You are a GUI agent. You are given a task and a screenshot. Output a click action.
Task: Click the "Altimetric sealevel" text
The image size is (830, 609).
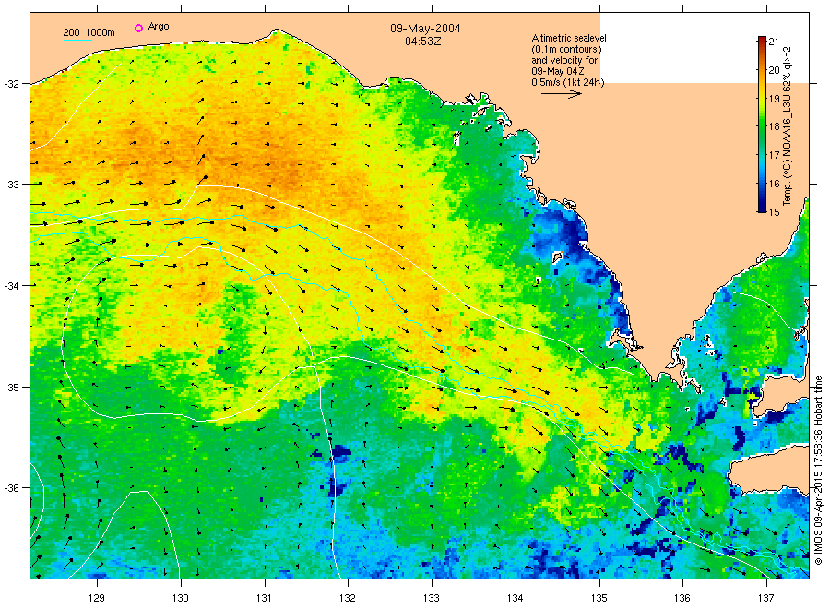click(x=568, y=38)
